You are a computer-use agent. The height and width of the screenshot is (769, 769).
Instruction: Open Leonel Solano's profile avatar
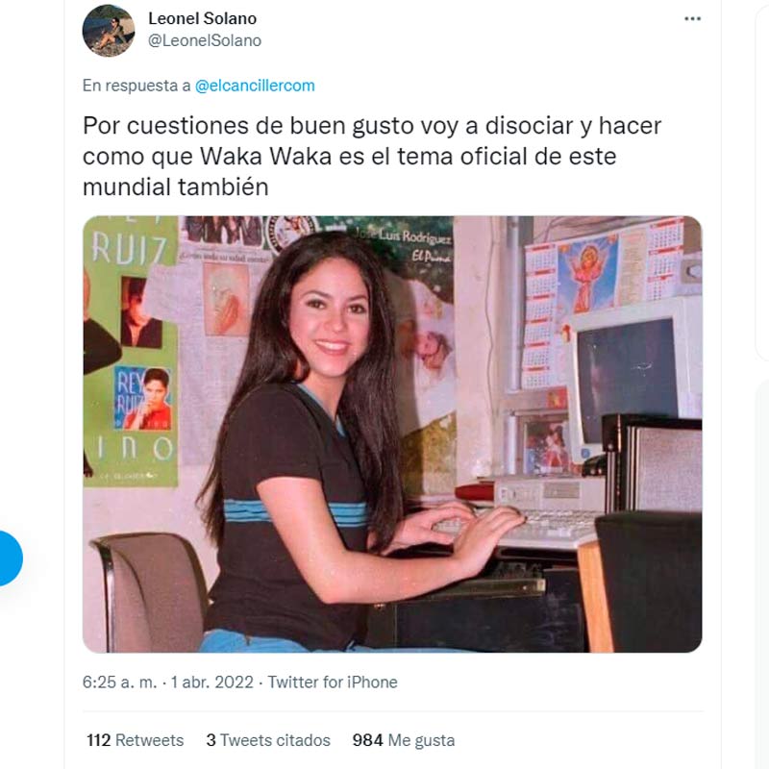(109, 31)
